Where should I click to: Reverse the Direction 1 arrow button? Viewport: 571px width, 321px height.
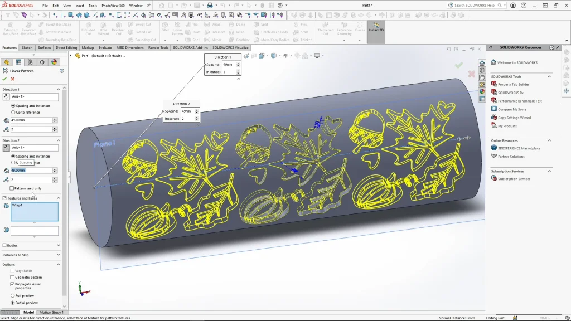click(6, 97)
